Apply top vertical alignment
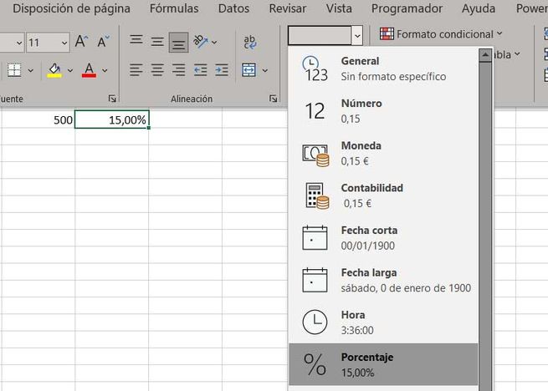The height and width of the screenshot is (391, 548). point(136,41)
